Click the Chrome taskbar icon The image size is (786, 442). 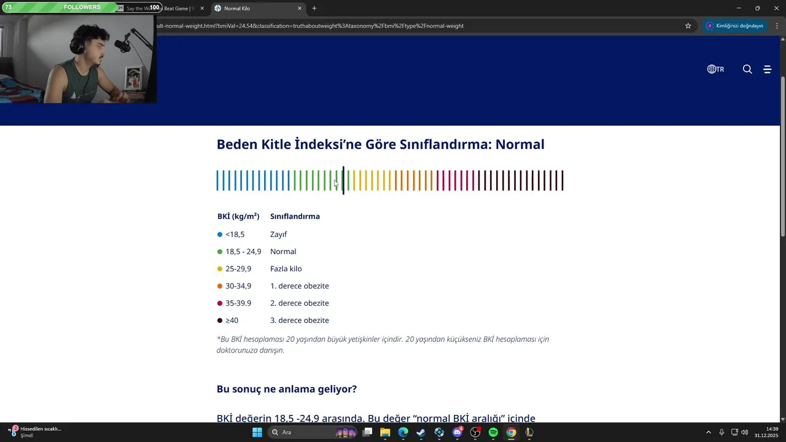pos(511,432)
